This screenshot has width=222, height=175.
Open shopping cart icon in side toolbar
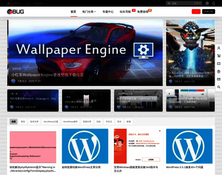pos(219,56)
